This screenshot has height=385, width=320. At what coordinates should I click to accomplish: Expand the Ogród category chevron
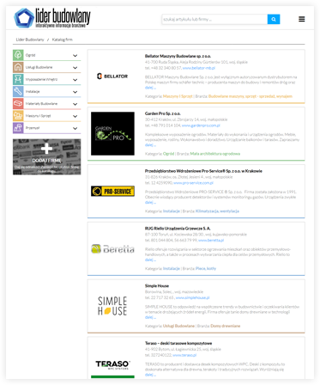(75, 56)
